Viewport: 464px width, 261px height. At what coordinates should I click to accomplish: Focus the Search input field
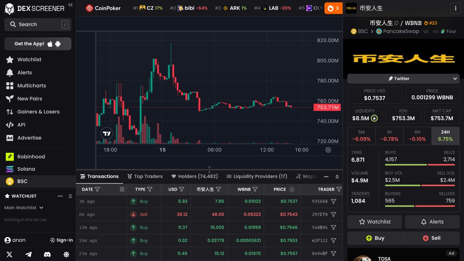[x=38, y=24]
